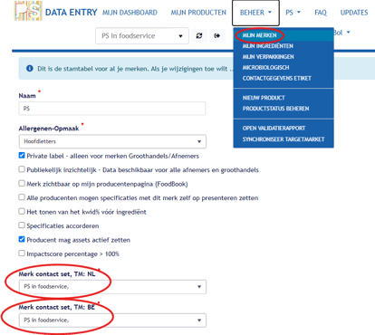The height and width of the screenshot is (335, 375).
Task: Uncheck Producent mag assets actief zetten
Action: coord(22,239)
